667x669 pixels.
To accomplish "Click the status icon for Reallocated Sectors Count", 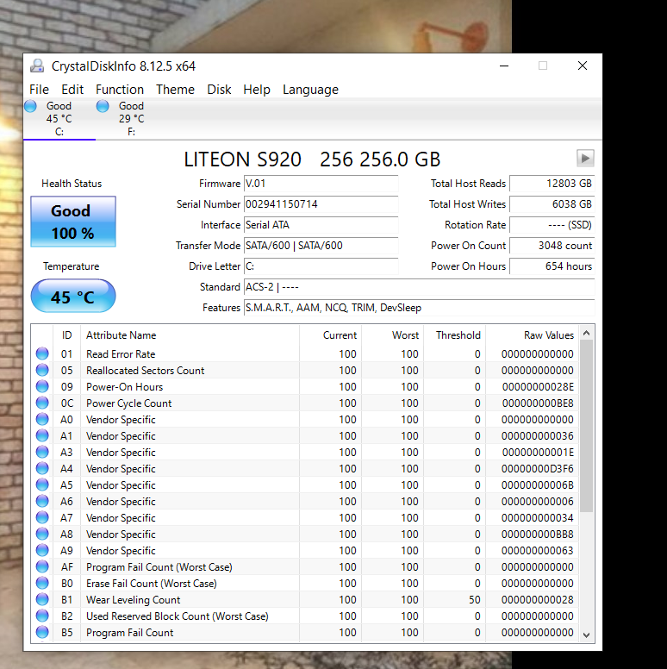I will click(42, 370).
